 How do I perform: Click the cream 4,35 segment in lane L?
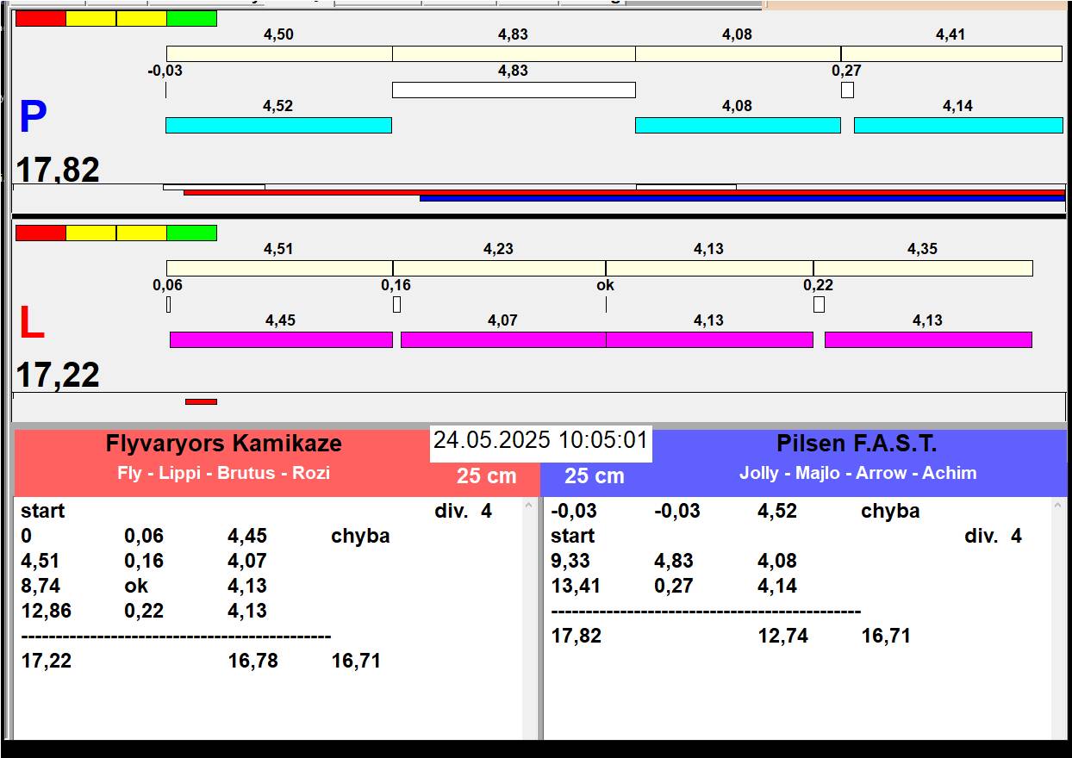pyautogui.click(x=923, y=268)
